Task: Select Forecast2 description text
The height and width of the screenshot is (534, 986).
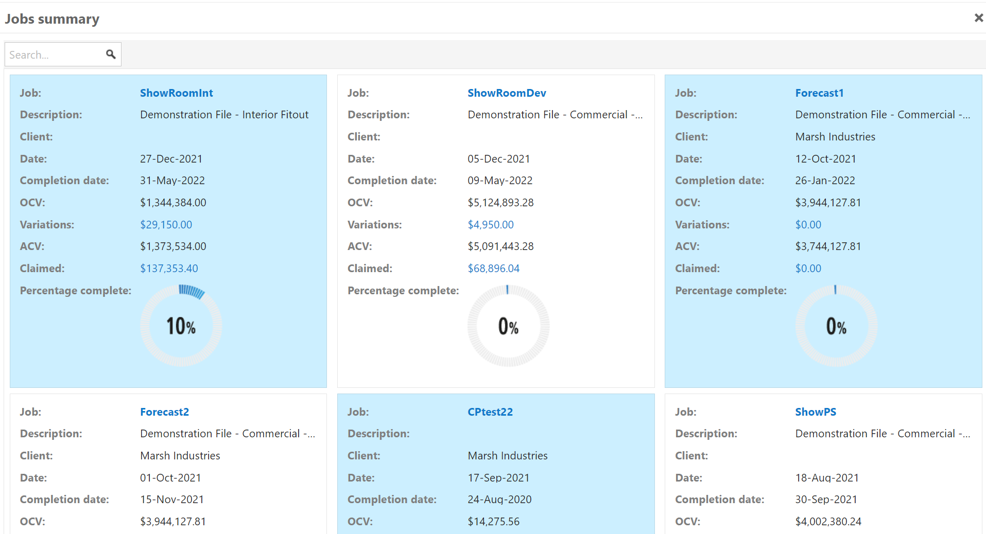Action: pyautogui.click(x=228, y=434)
